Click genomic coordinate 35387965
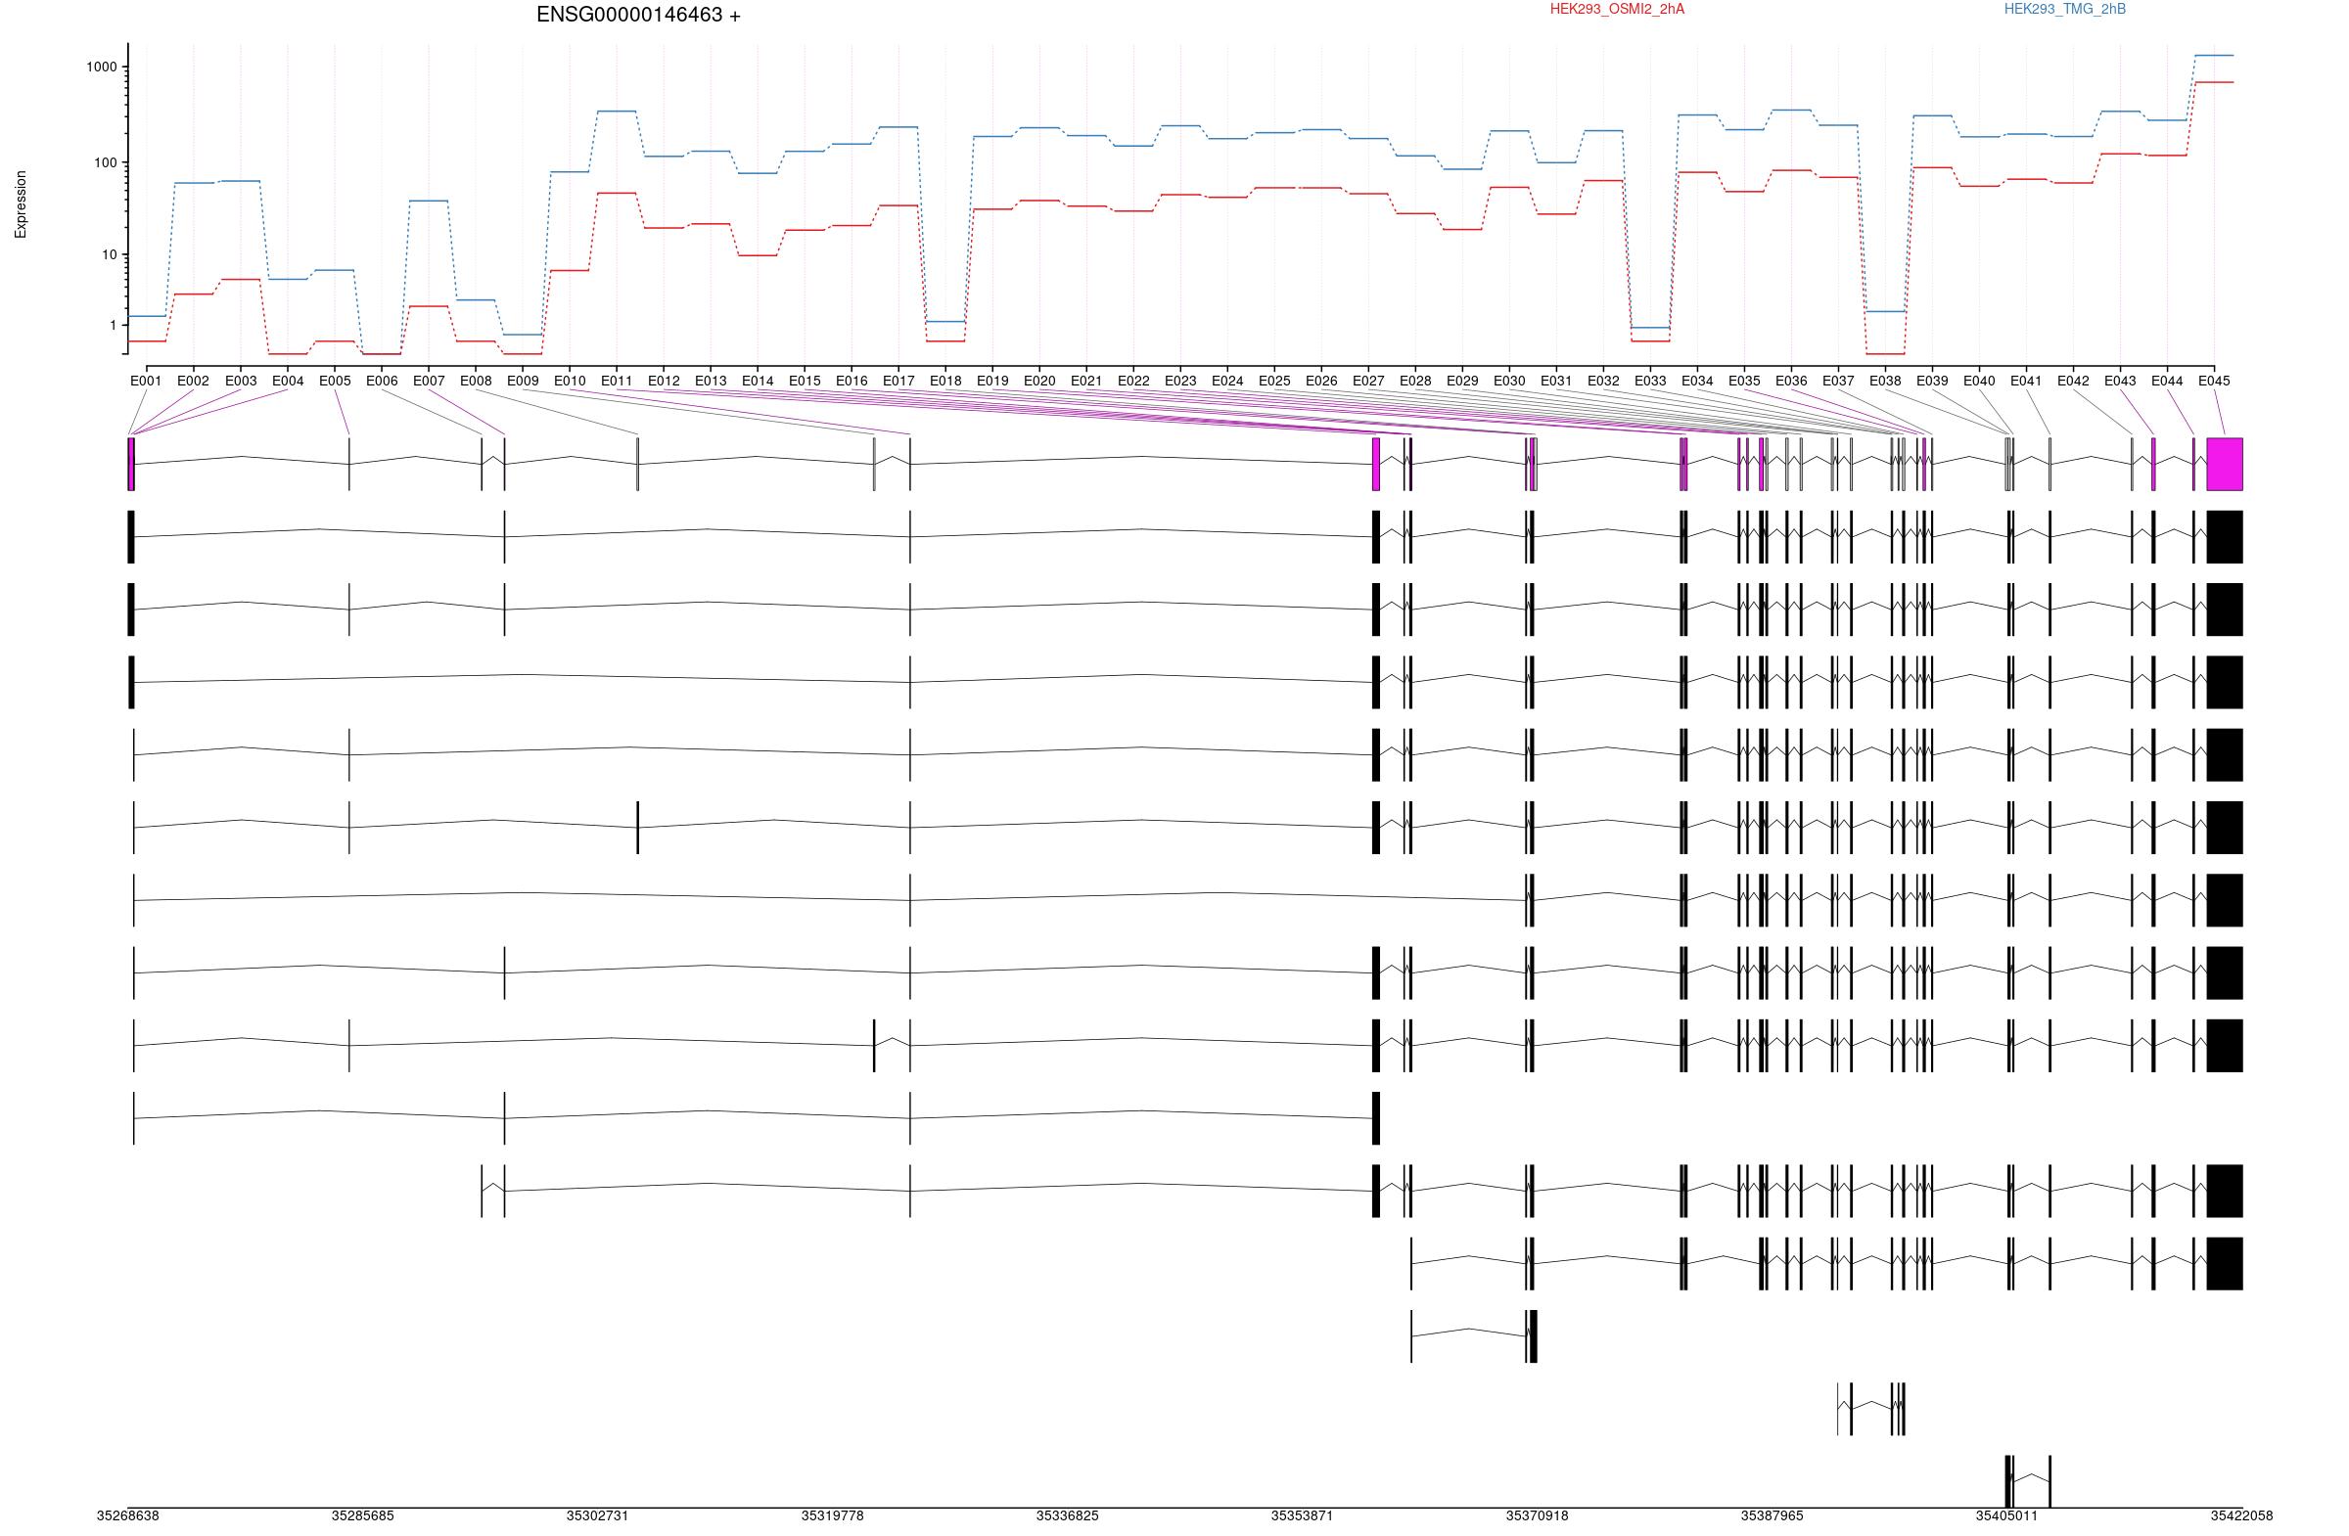 tap(1772, 1515)
